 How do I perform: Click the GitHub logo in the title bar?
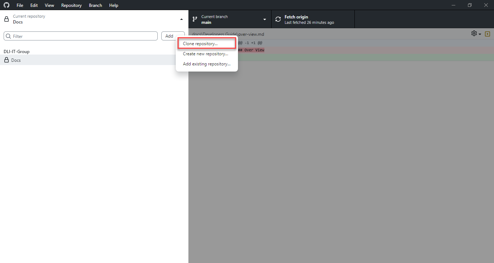coord(6,5)
